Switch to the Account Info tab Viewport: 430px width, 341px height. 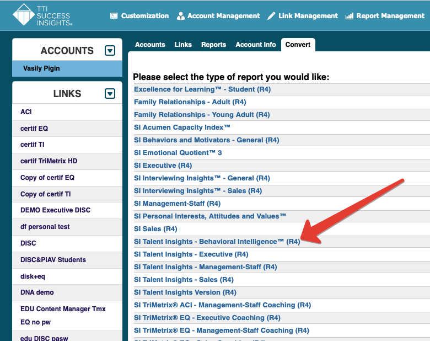point(256,45)
